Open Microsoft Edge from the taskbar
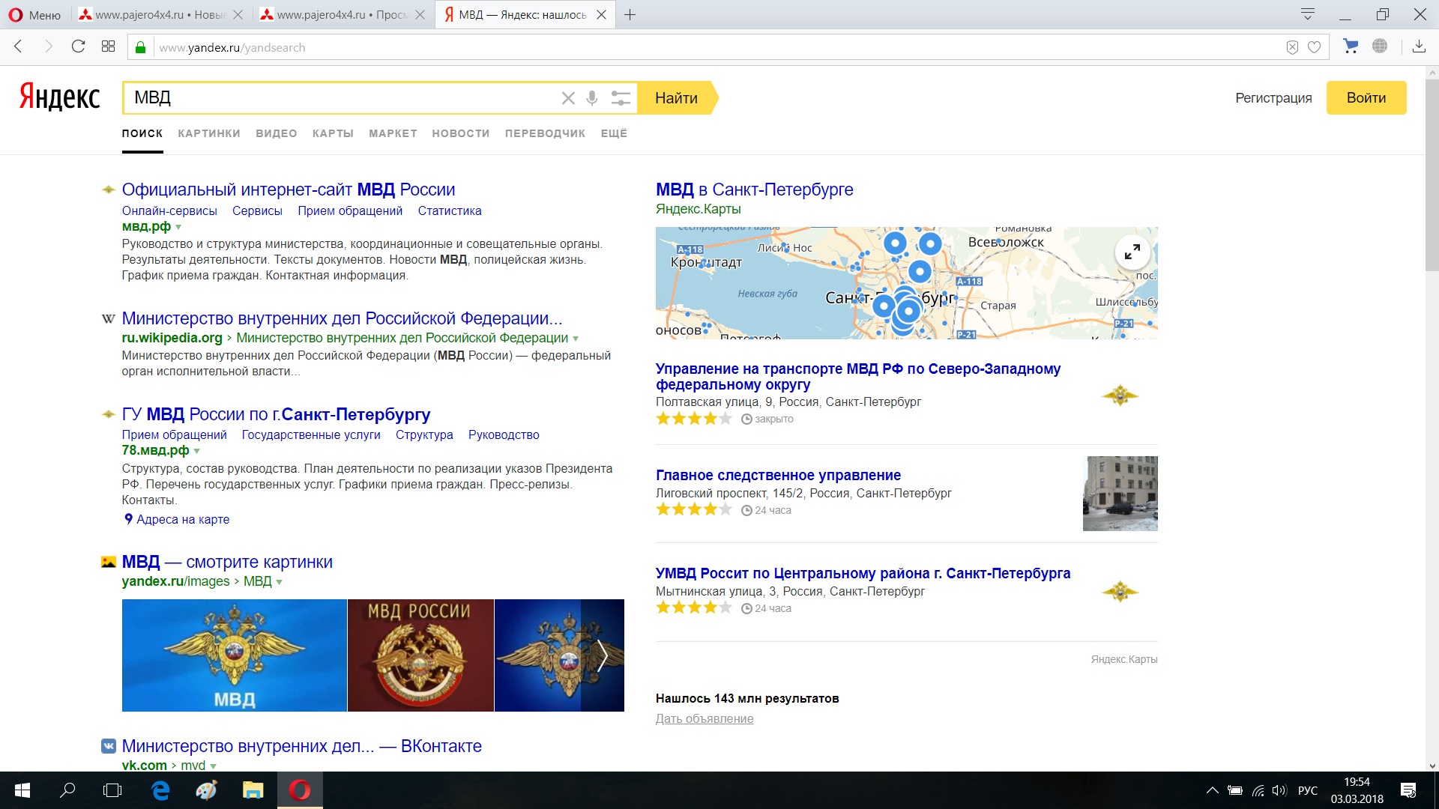1439x809 pixels. point(160,790)
